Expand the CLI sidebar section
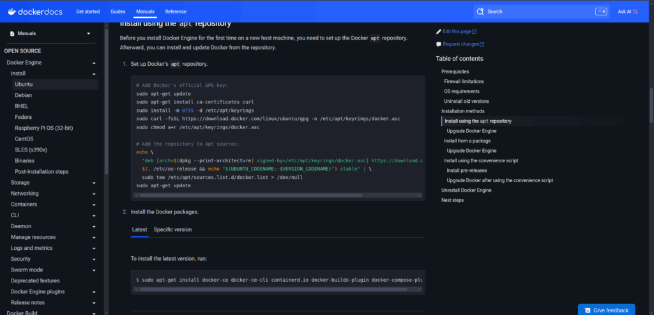The height and width of the screenshot is (315, 654). pos(94,215)
